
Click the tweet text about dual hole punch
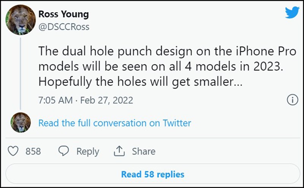pyautogui.click(x=167, y=67)
